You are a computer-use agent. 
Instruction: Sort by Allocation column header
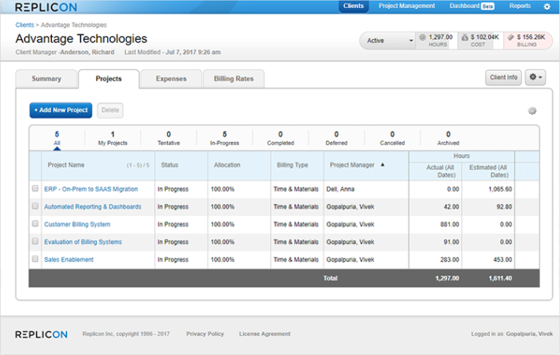(x=227, y=165)
